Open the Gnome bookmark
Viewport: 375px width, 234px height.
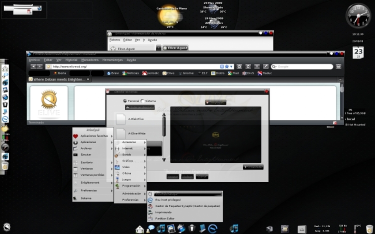(186, 73)
